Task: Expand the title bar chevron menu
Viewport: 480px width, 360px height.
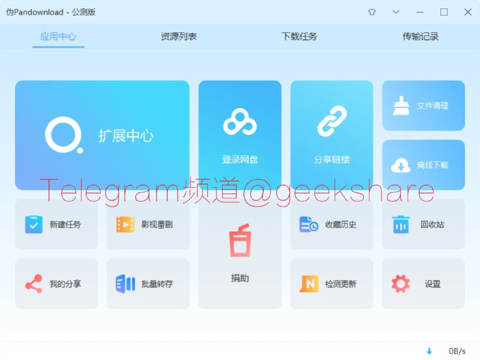Action: (396, 12)
